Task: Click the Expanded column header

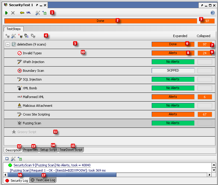Action: 180,36
